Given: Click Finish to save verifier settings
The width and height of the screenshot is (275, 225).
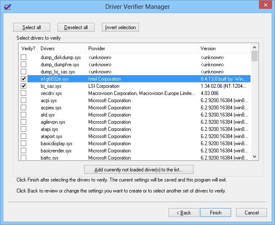Looking at the screenshot, I should click(215, 213).
